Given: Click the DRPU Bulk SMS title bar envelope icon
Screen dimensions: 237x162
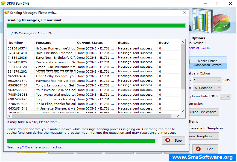Looking at the screenshot, I should click(3, 3).
